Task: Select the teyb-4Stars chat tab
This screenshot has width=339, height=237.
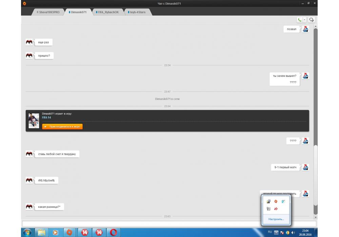Action: coord(137,12)
